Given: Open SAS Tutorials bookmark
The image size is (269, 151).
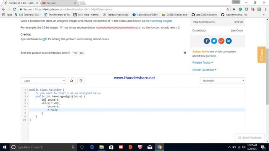Looking at the screenshot, I should click(28, 15).
